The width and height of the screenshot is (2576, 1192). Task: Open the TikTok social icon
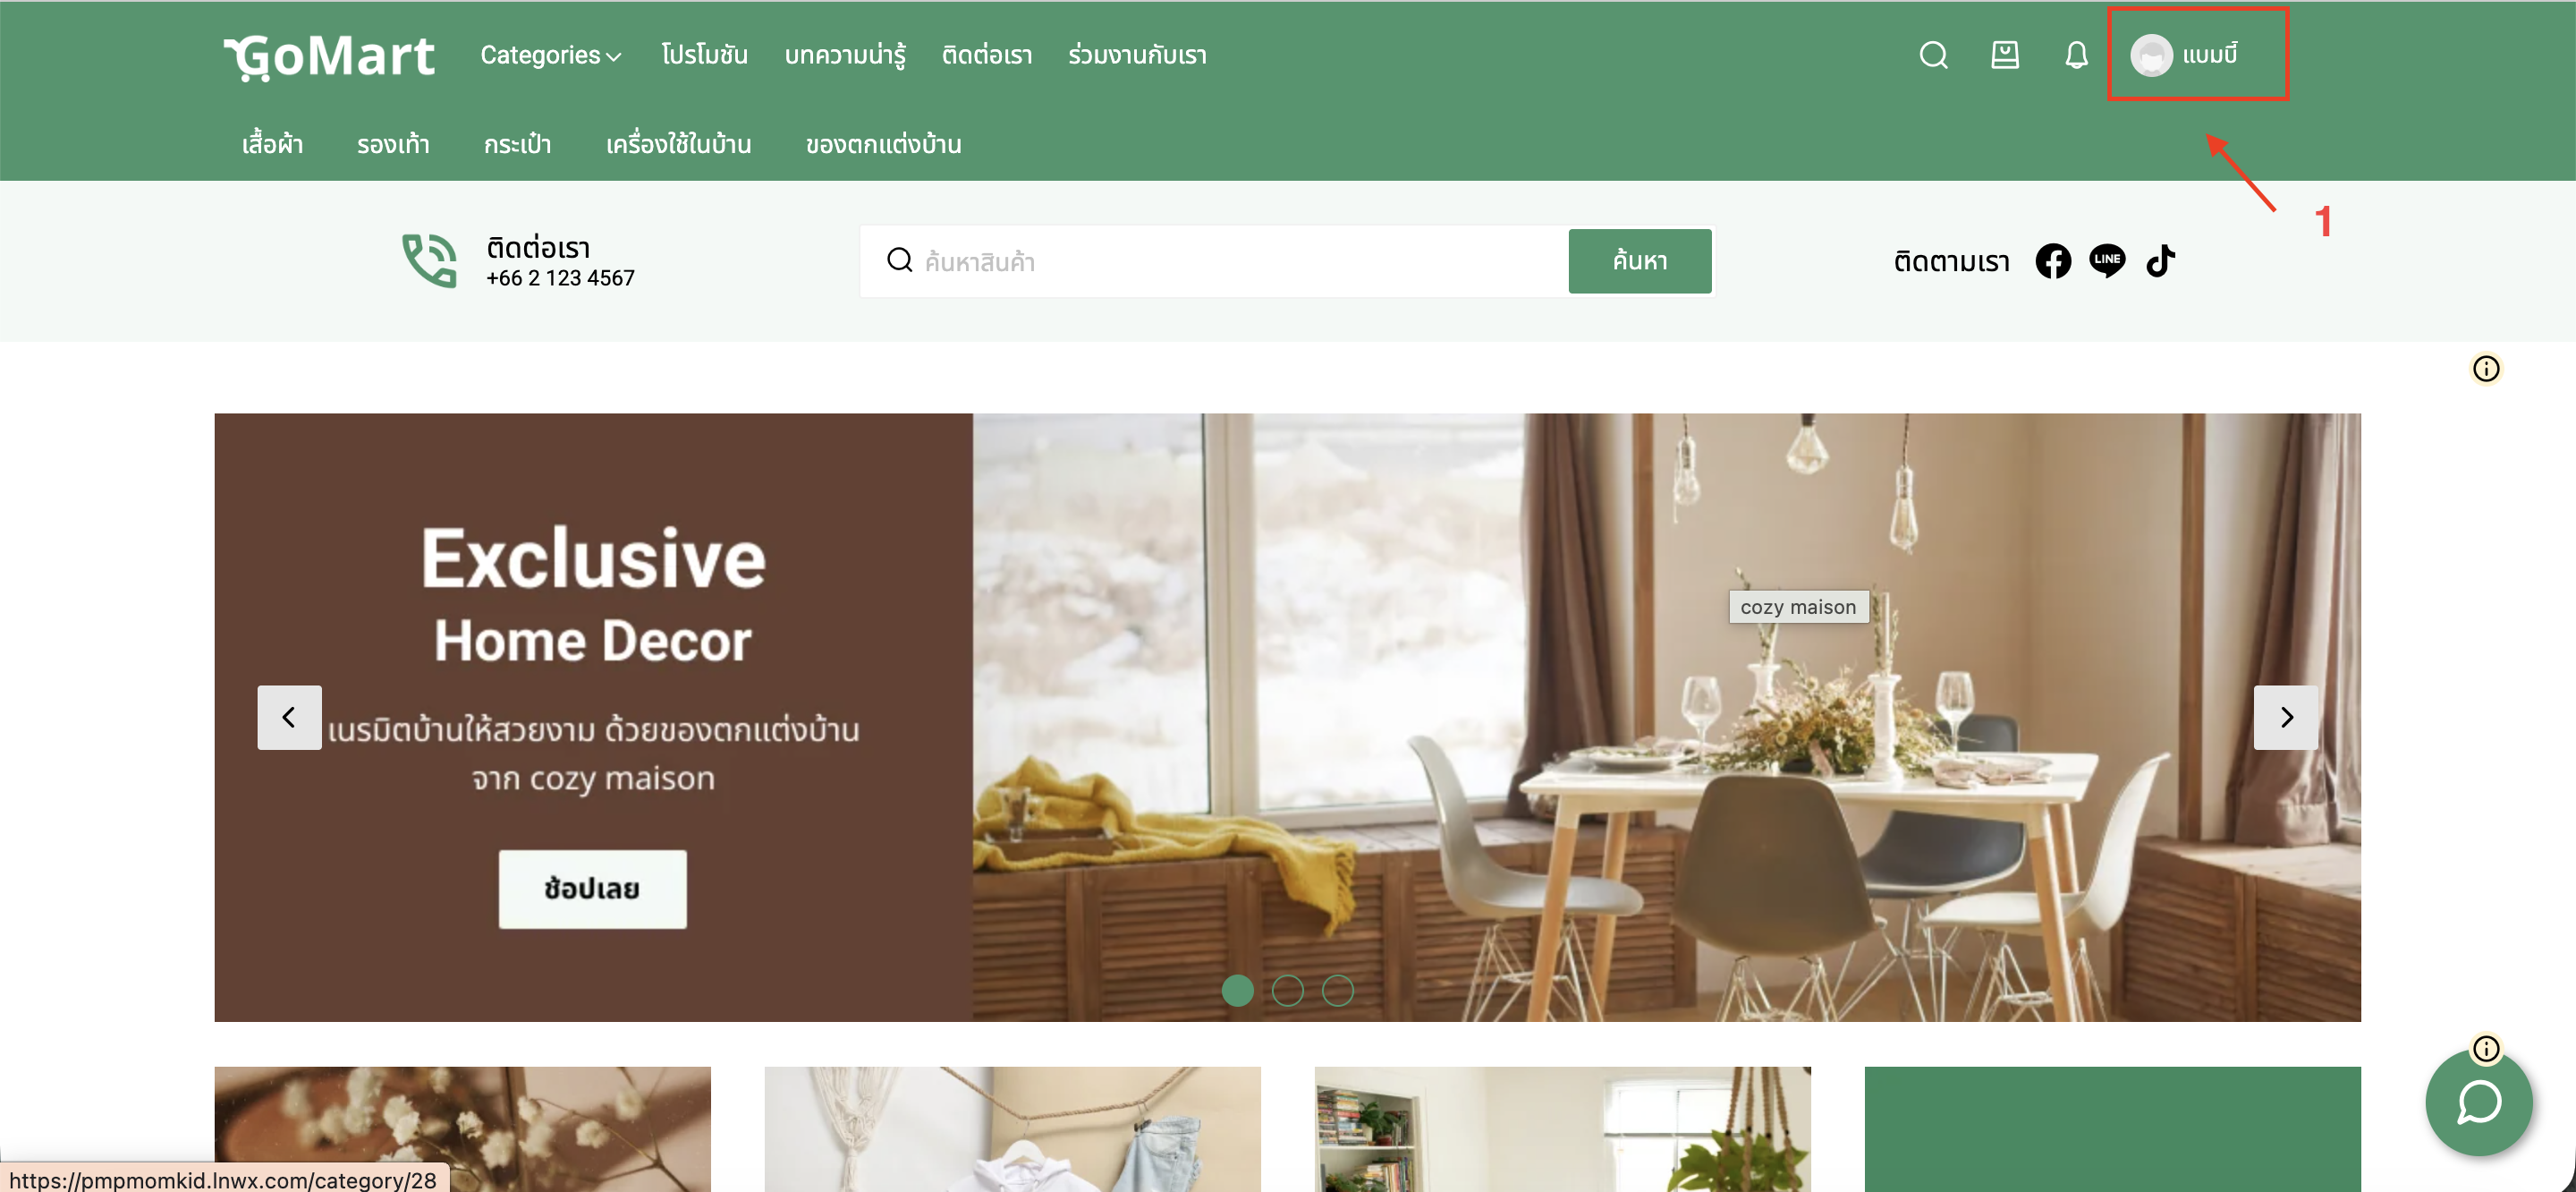(2160, 260)
